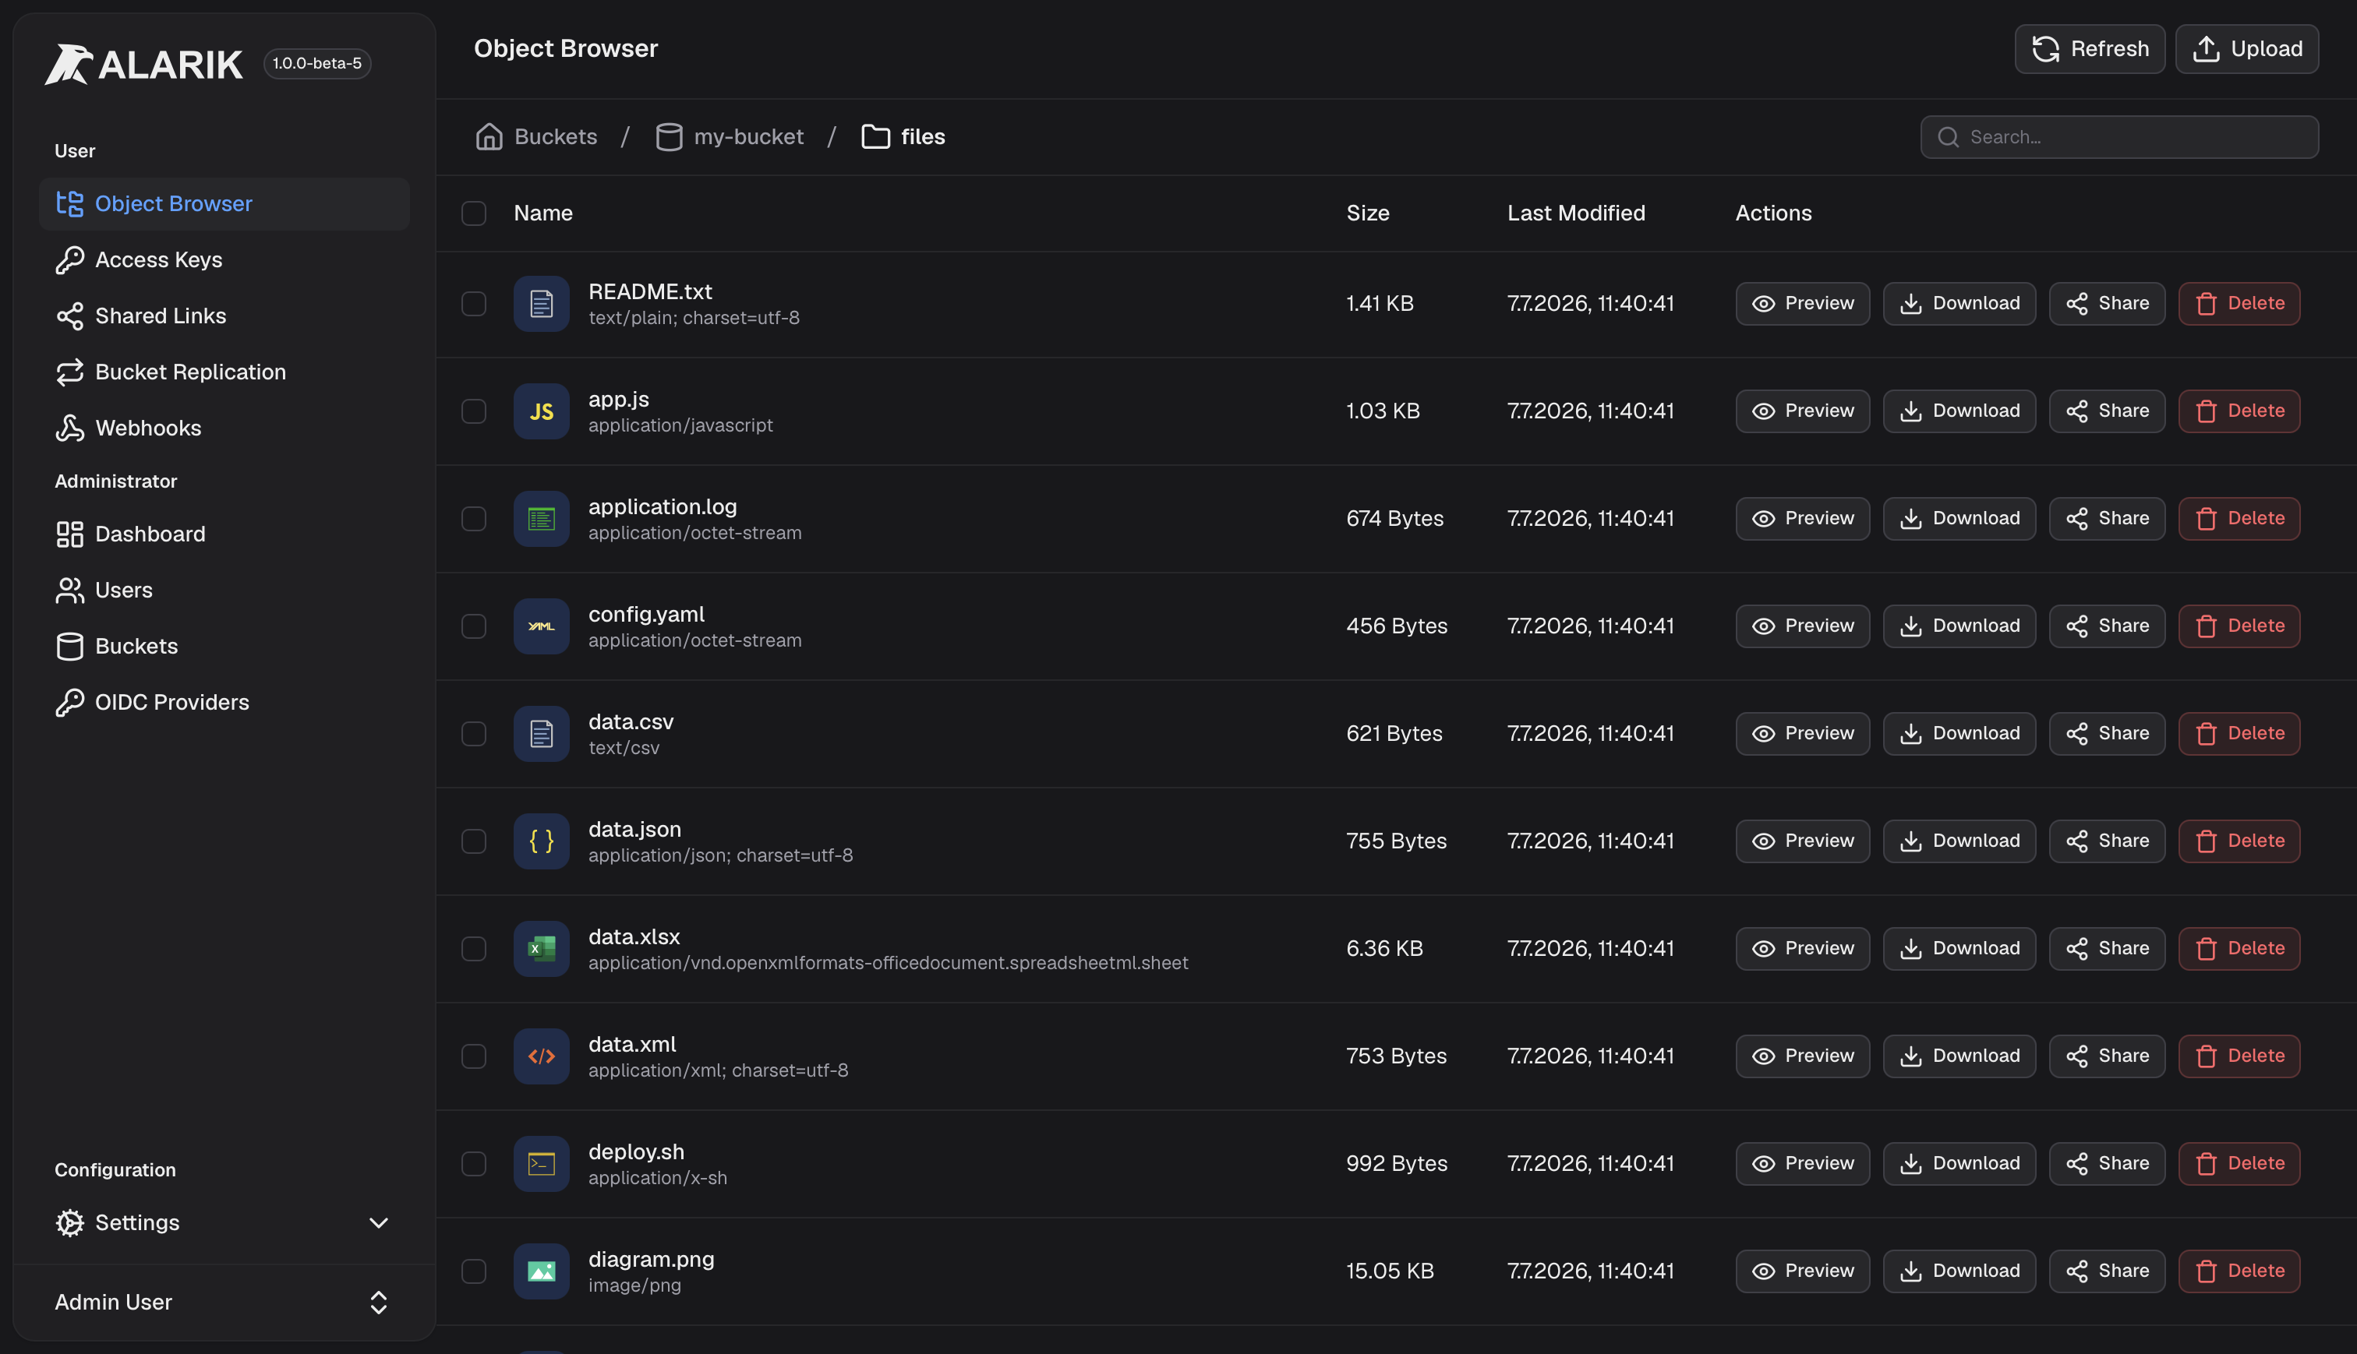Click the Excel icon for data.xlsx
2357x1354 pixels.
(x=542, y=949)
